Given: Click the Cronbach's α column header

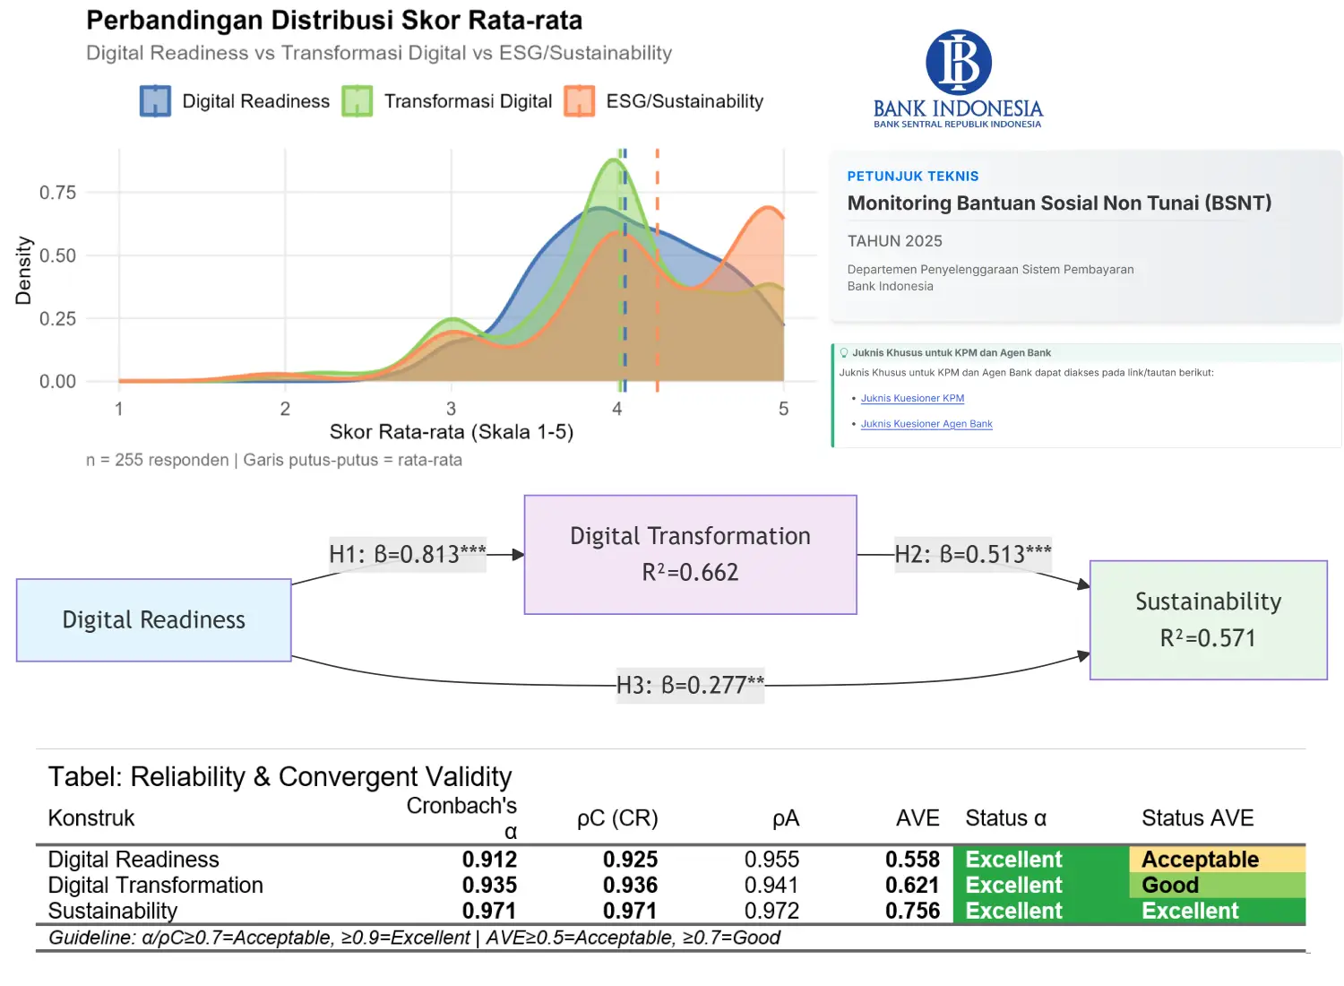Looking at the screenshot, I should [461, 817].
